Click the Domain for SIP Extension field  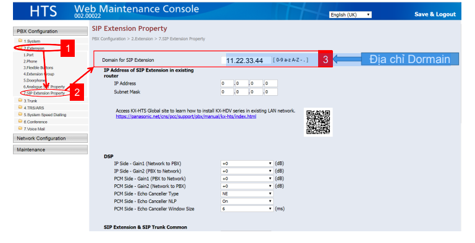[246, 60]
